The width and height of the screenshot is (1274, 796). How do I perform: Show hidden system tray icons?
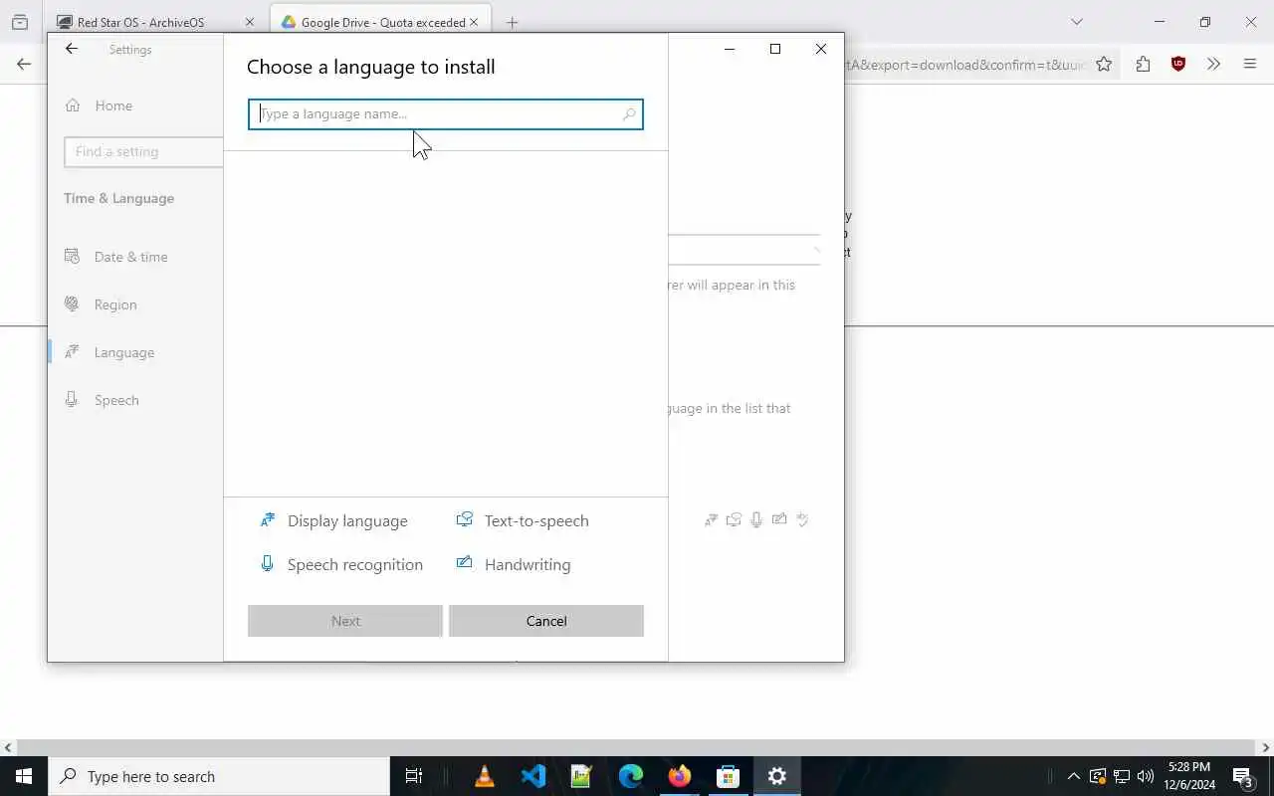pos(1073,776)
